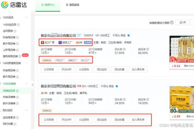Click 认证报告 for 501-1000员工 company
This screenshot has height=129, width=194.
(84, 120)
